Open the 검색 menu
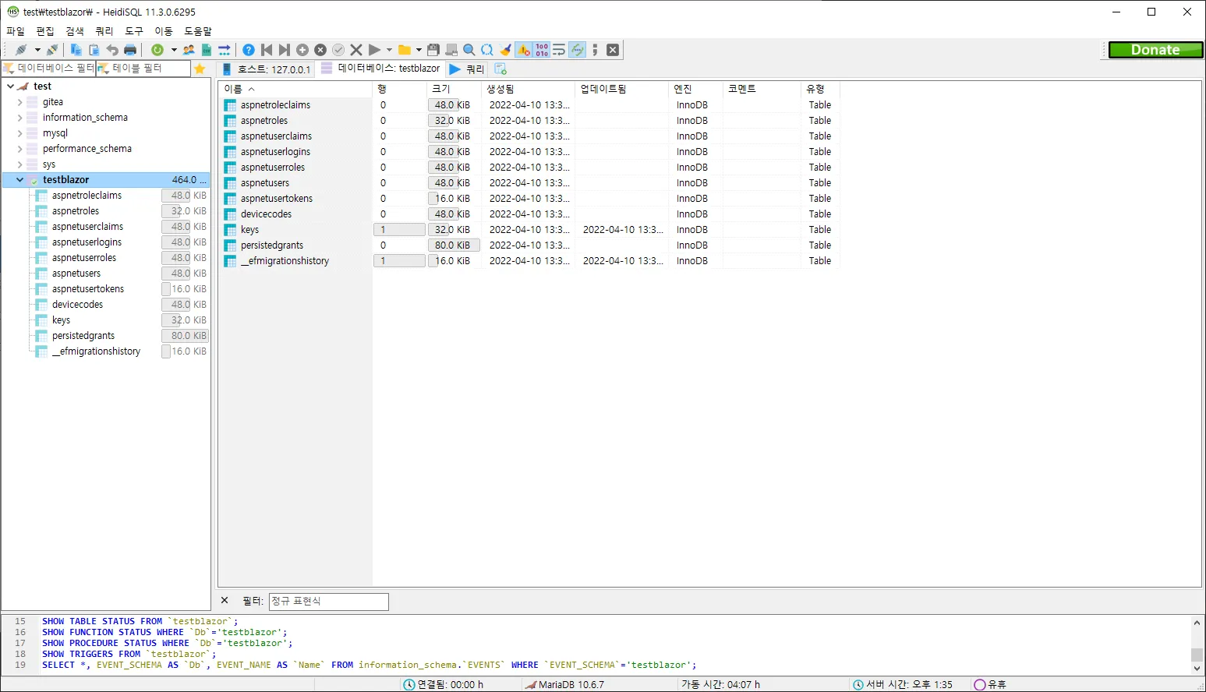The image size is (1206, 692). (x=75, y=31)
